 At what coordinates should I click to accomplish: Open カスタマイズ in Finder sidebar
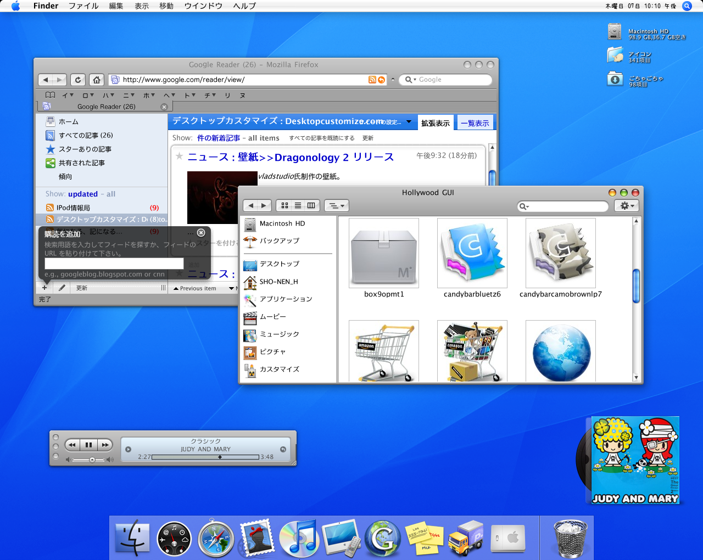click(x=280, y=369)
